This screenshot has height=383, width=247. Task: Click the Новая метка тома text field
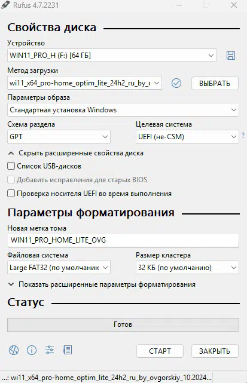(x=123, y=240)
